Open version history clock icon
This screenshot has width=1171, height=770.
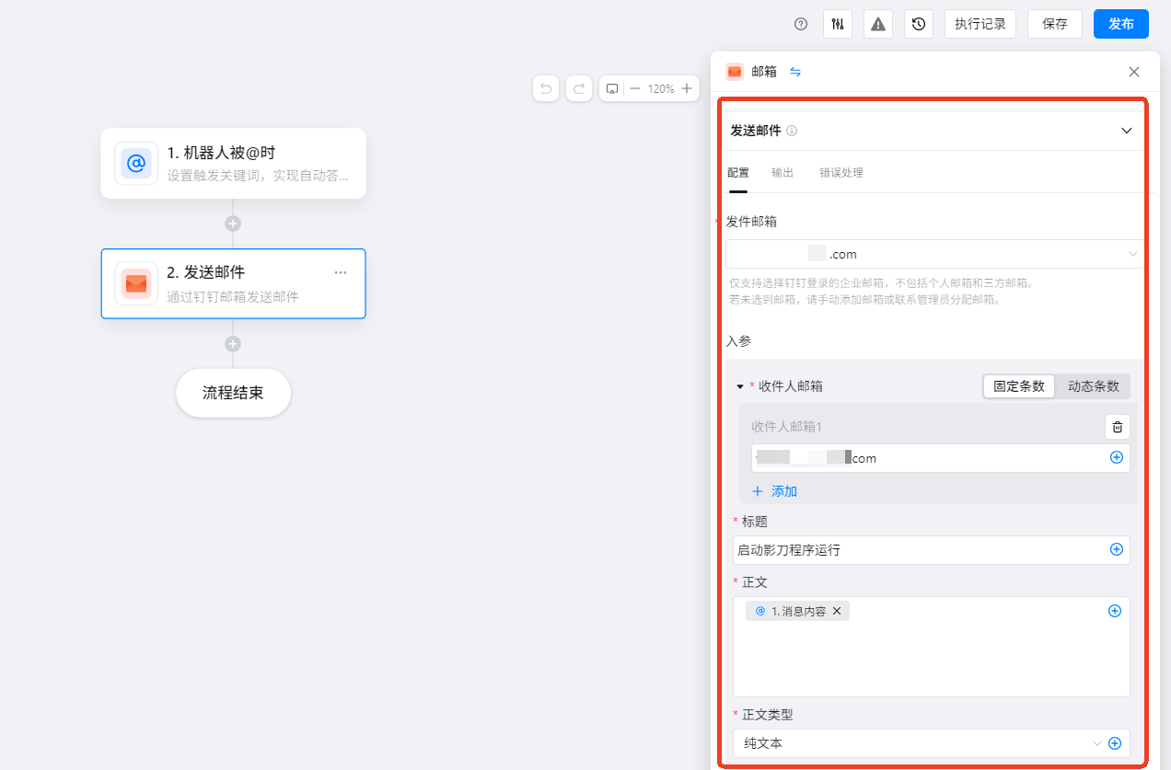[919, 24]
